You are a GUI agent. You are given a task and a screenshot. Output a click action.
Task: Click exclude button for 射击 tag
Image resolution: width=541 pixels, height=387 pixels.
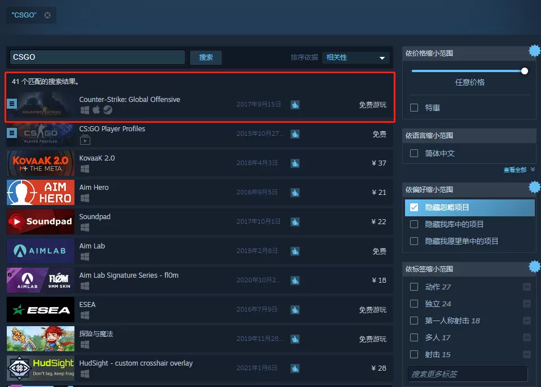527,354
